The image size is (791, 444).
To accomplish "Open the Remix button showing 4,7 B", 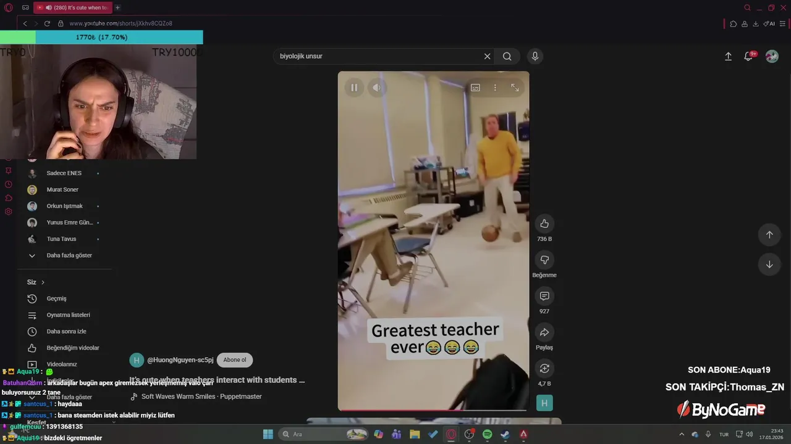I will [x=544, y=368].
